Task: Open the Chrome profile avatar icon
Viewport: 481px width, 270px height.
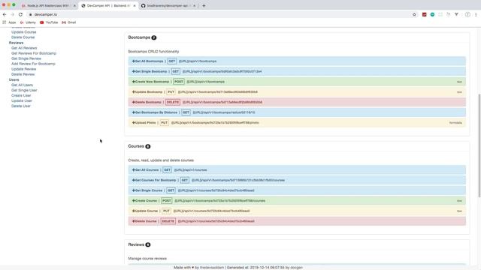Action: [x=467, y=14]
